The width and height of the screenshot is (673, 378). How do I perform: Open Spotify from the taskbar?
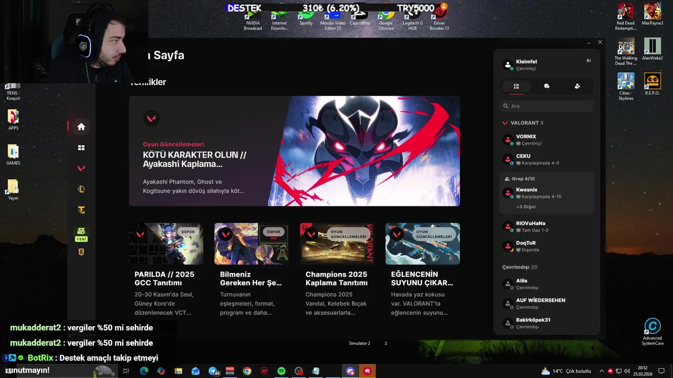click(x=281, y=371)
